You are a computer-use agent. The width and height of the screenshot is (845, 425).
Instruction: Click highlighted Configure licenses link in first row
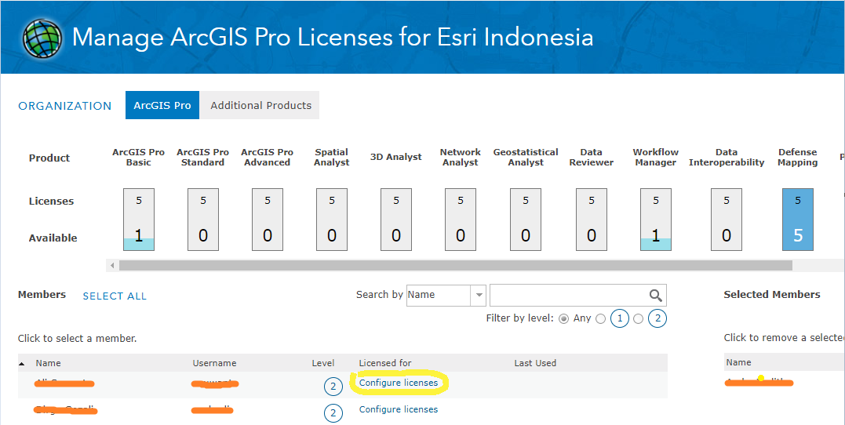tap(399, 383)
